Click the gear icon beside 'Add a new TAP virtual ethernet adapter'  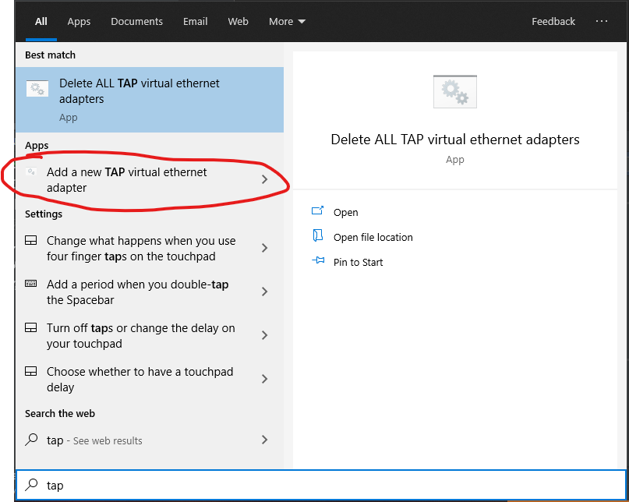[31, 171]
